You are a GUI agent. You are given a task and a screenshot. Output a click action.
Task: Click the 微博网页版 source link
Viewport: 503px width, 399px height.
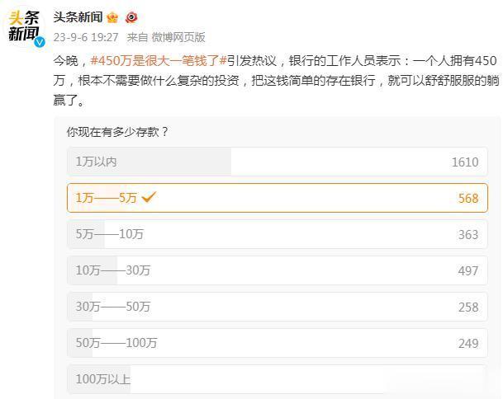pyautogui.click(x=178, y=37)
